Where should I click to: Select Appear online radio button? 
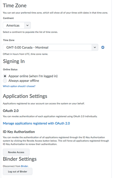5,76
